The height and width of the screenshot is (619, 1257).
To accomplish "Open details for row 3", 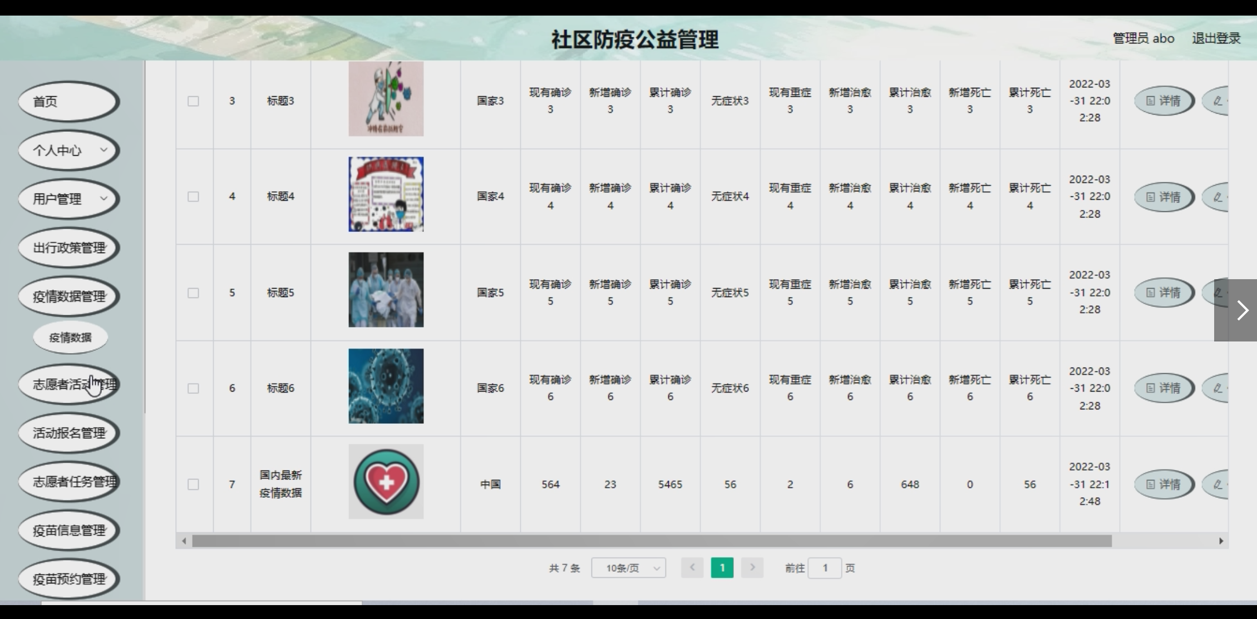I will (1164, 101).
